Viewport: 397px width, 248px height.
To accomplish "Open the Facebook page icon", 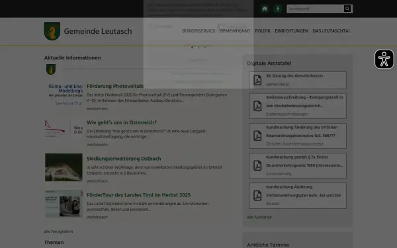I will pyautogui.click(x=278, y=9).
